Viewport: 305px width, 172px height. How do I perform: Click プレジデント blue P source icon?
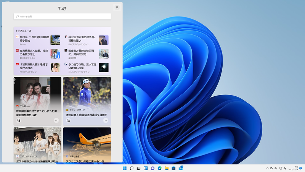tap(66, 64)
